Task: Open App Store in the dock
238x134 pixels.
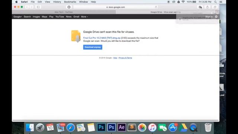Action: tap(173, 127)
